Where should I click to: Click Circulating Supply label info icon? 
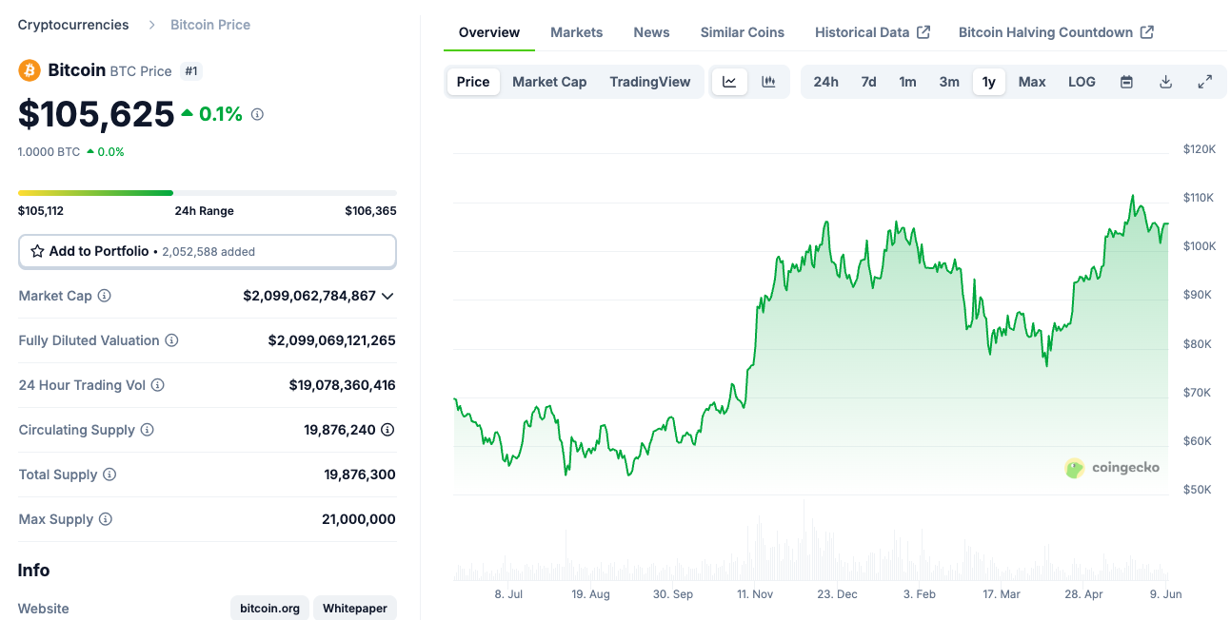(148, 430)
